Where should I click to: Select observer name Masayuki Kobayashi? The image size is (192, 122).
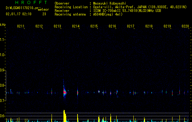pyautogui.click(x=110, y=3)
